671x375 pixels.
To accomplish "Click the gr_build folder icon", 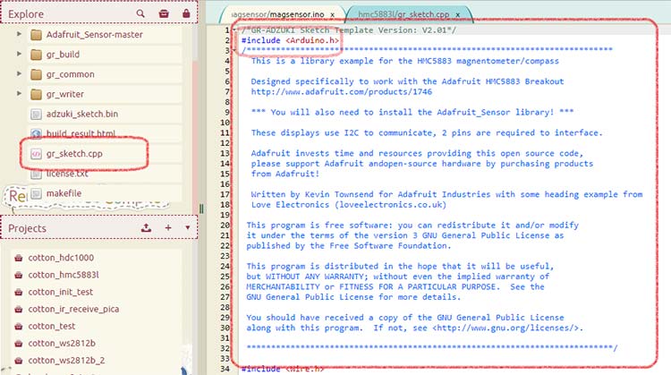I will [37, 55].
